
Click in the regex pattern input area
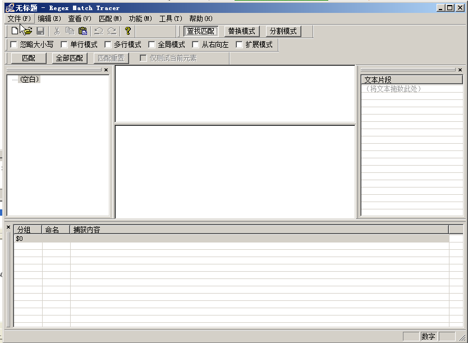[235, 93]
